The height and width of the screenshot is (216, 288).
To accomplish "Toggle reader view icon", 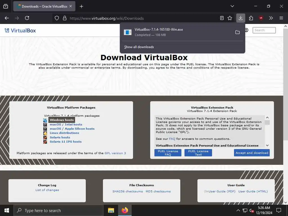I will [222, 18].
